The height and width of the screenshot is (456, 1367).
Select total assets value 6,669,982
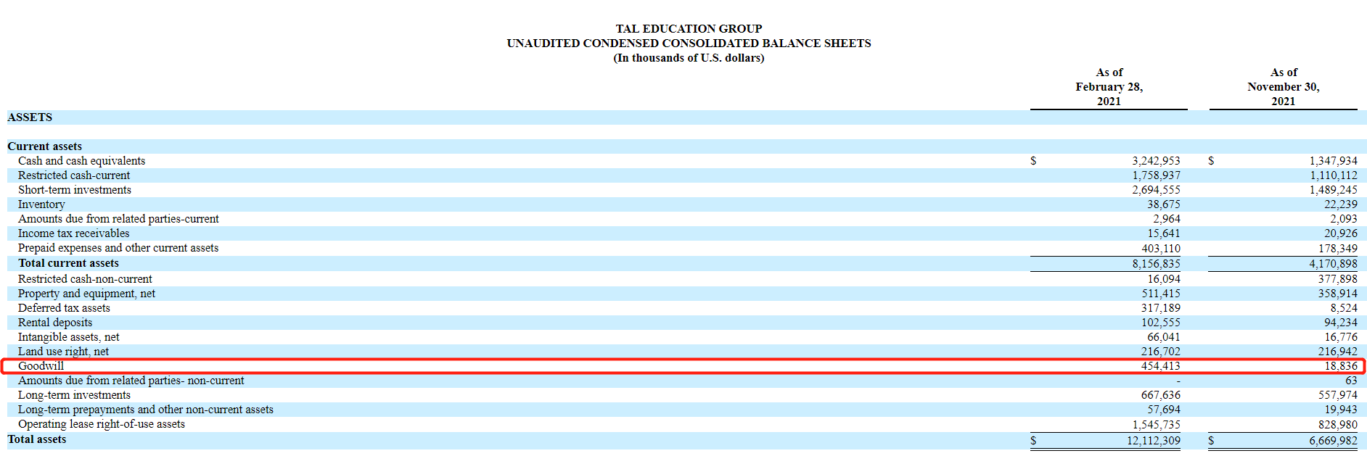click(1333, 441)
